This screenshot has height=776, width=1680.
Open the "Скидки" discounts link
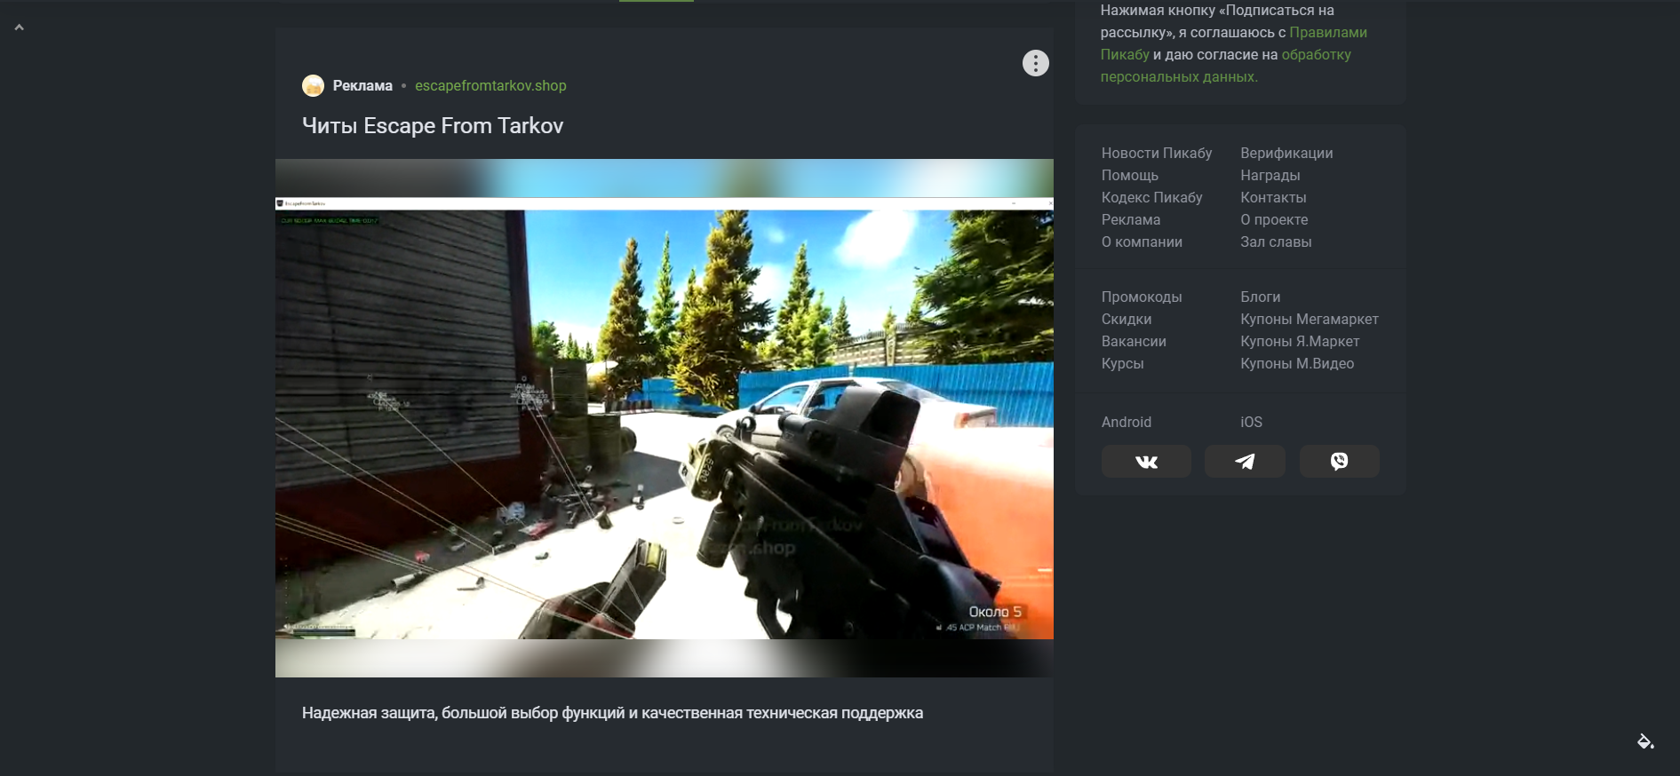1127,320
